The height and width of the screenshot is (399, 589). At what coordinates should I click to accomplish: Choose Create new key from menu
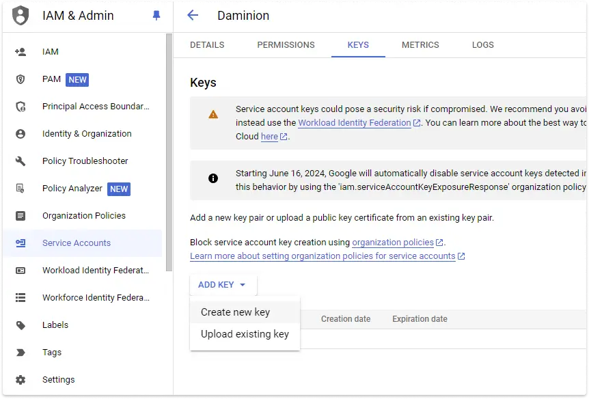click(235, 312)
